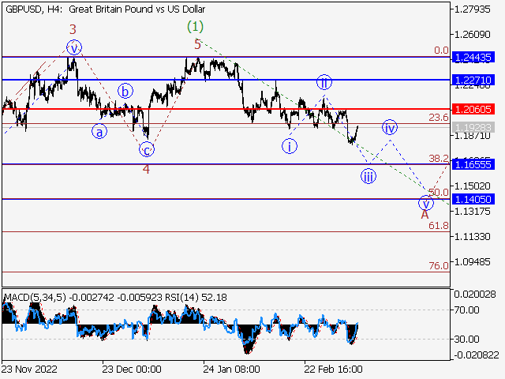The image size is (505, 379).
Task: Click the 1.14050 price level label
Action: (x=473, y=199)
